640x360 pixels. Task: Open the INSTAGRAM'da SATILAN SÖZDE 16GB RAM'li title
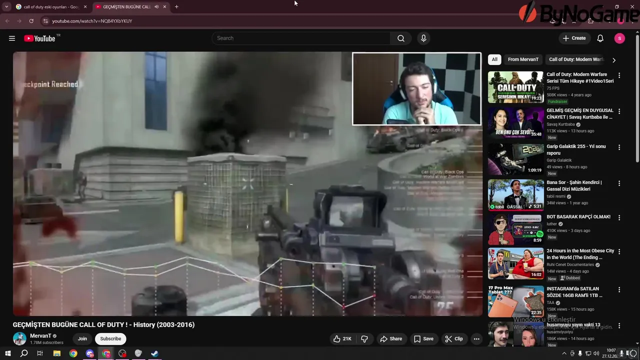click(575, 292)
